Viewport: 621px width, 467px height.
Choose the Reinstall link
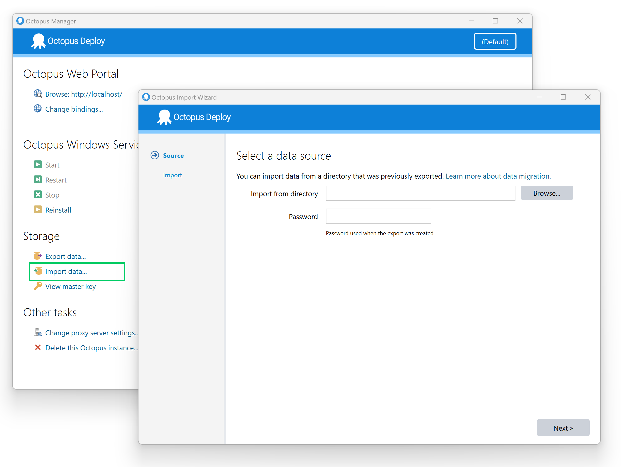click(x=58, y=210)
